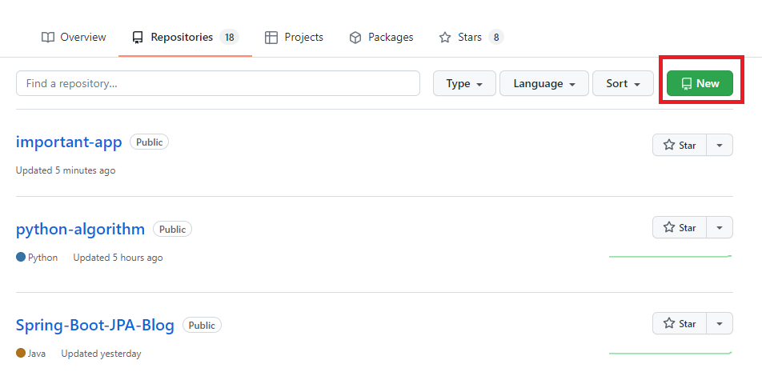Click the cube icon beside Packages
Screen dimensions: 762x388
[355, 38]
